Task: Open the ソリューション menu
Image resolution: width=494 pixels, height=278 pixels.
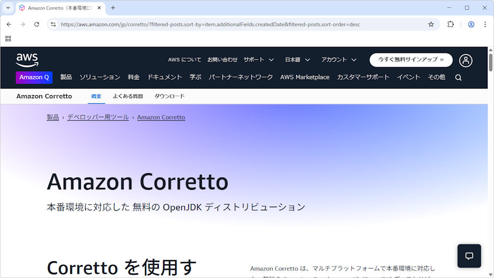Action: 100,77
